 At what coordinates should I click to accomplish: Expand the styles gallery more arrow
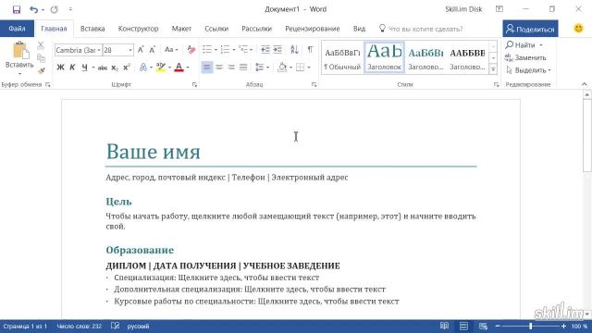click(x=493, y=69)
